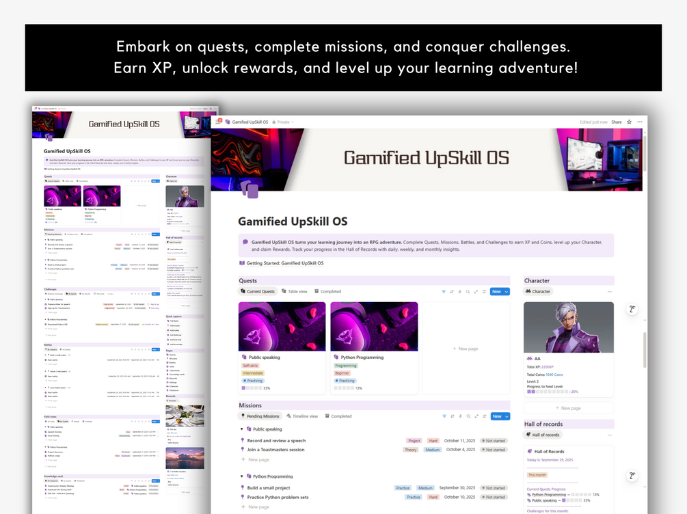Open automations lightning icon in Missions toolbar

(x=461, y=416)
